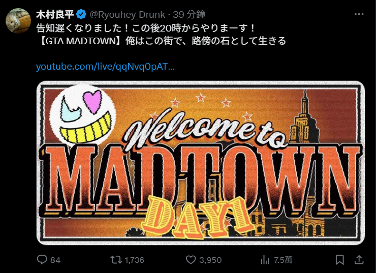Open the view analytics bar chart icon
Screen dimensions: 376x273
coord(265,260)
